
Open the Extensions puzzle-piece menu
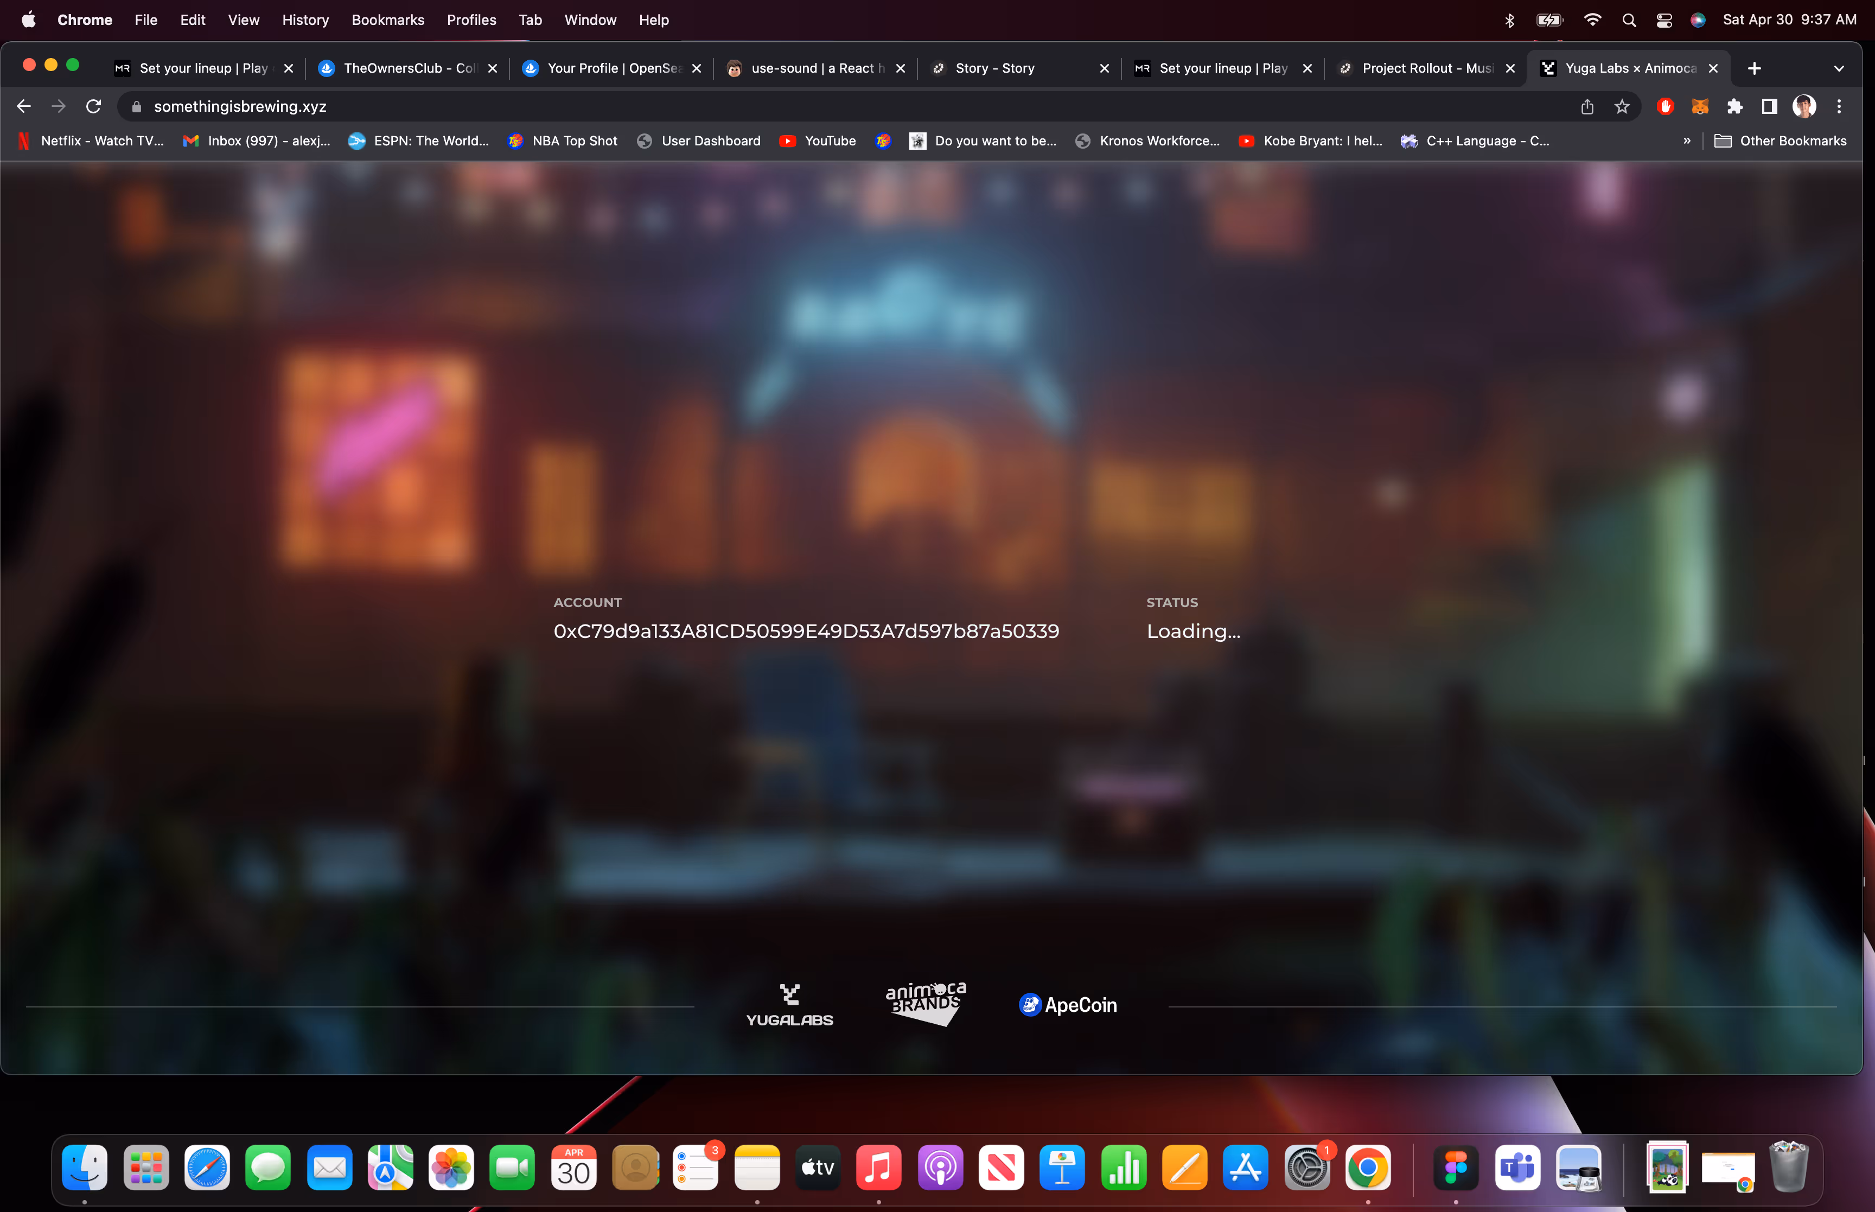click(1734, 106)
